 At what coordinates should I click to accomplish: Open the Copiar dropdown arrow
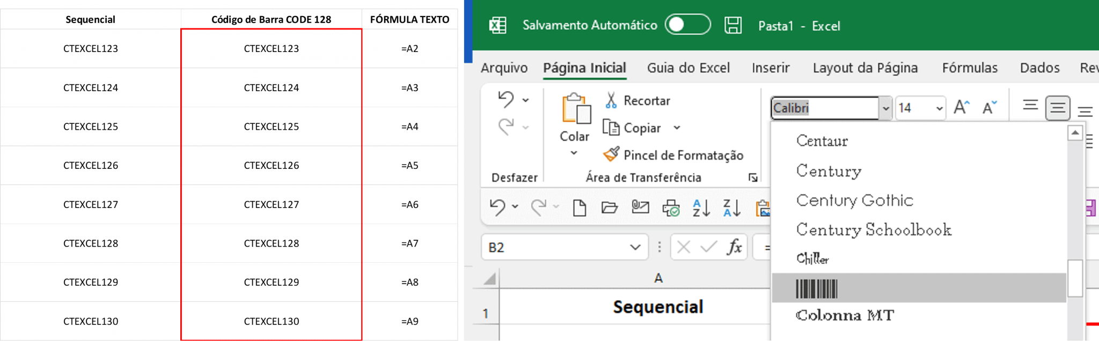(x=677, y=128)
